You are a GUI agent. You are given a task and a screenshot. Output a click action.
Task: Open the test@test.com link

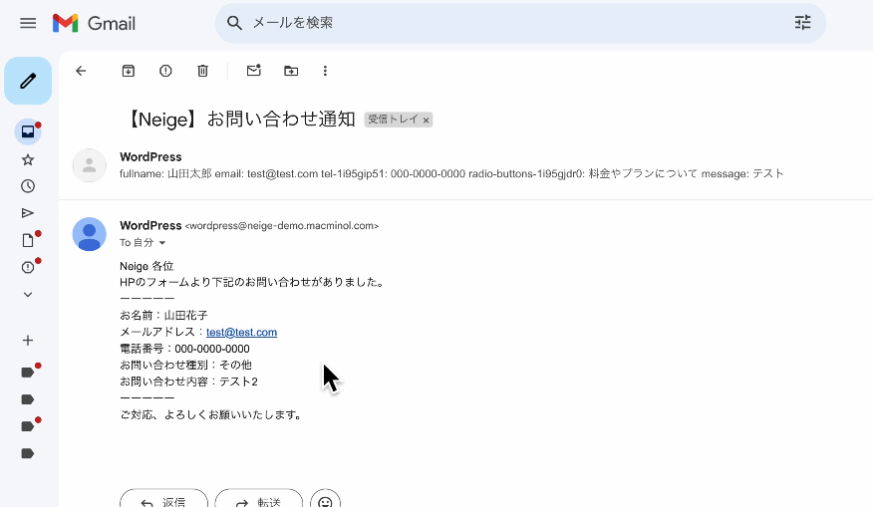tap(241, 333)
